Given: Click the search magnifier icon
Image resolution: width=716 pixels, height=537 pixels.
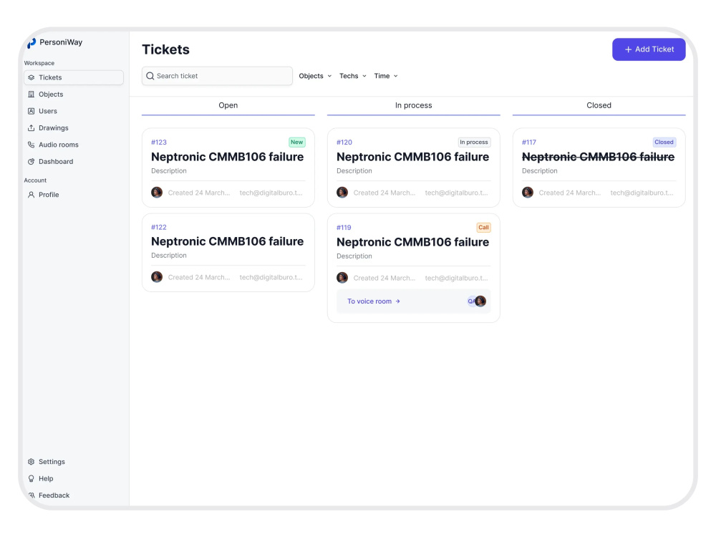Looking at the screenshot, I should [x=150, y=77].
